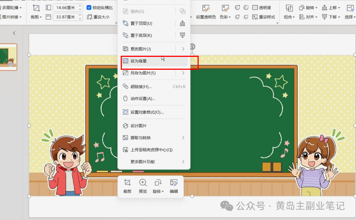Toggle the 锁定纵横比 aspect ratio checkbox
The height and width of the screenshot is (220, 356).
click(x=89, y=7)
